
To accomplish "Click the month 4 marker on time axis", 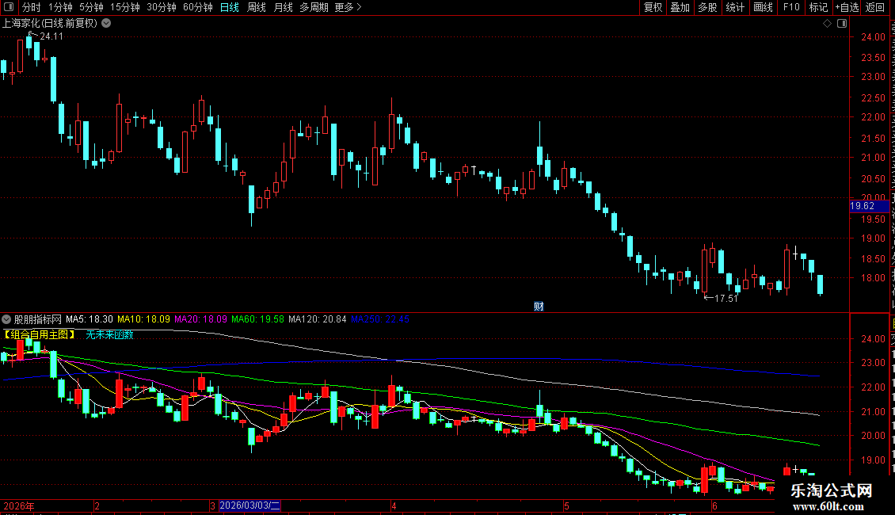I will [394, 505].
